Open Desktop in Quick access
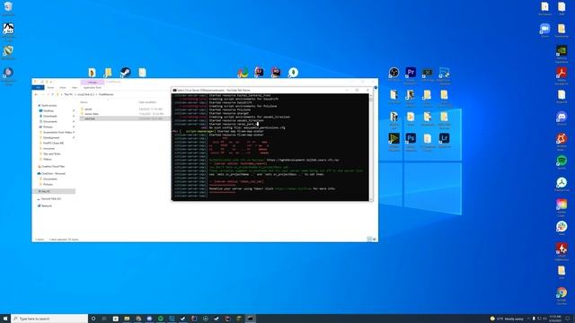The width and height of the screenshot is (575, 323). tap(49, 110)
